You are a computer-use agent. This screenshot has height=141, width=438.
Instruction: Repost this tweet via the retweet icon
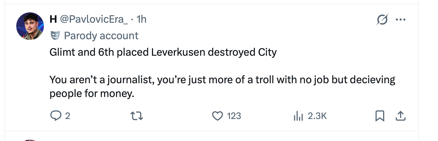137,116
